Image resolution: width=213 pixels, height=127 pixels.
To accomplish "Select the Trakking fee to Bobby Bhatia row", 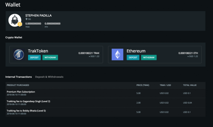I will (x=105, y=112).
